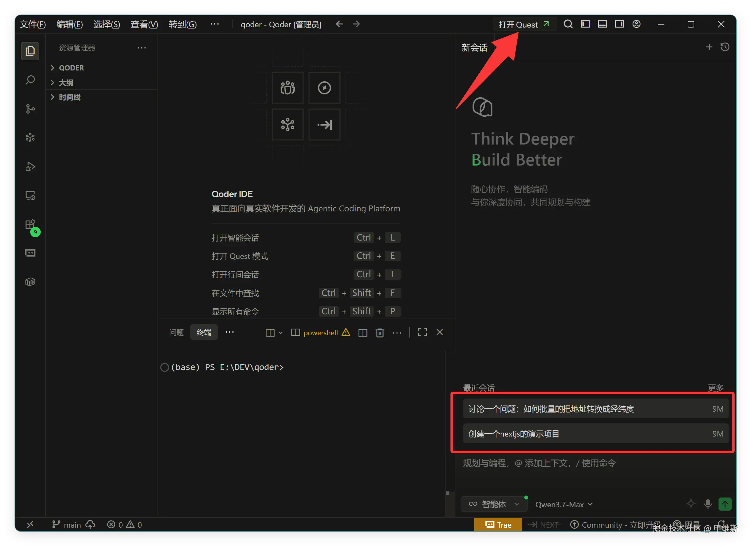This screenshot has height=546, width=751.
Task: Open the Qwen3.7-Max model dropdown
Action: [x=564, y=504]
